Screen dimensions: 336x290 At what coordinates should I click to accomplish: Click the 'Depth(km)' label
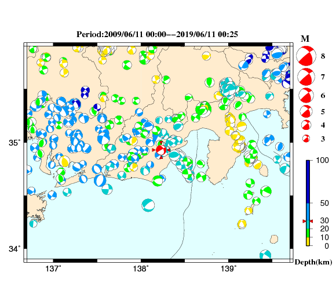coord(313,262)
